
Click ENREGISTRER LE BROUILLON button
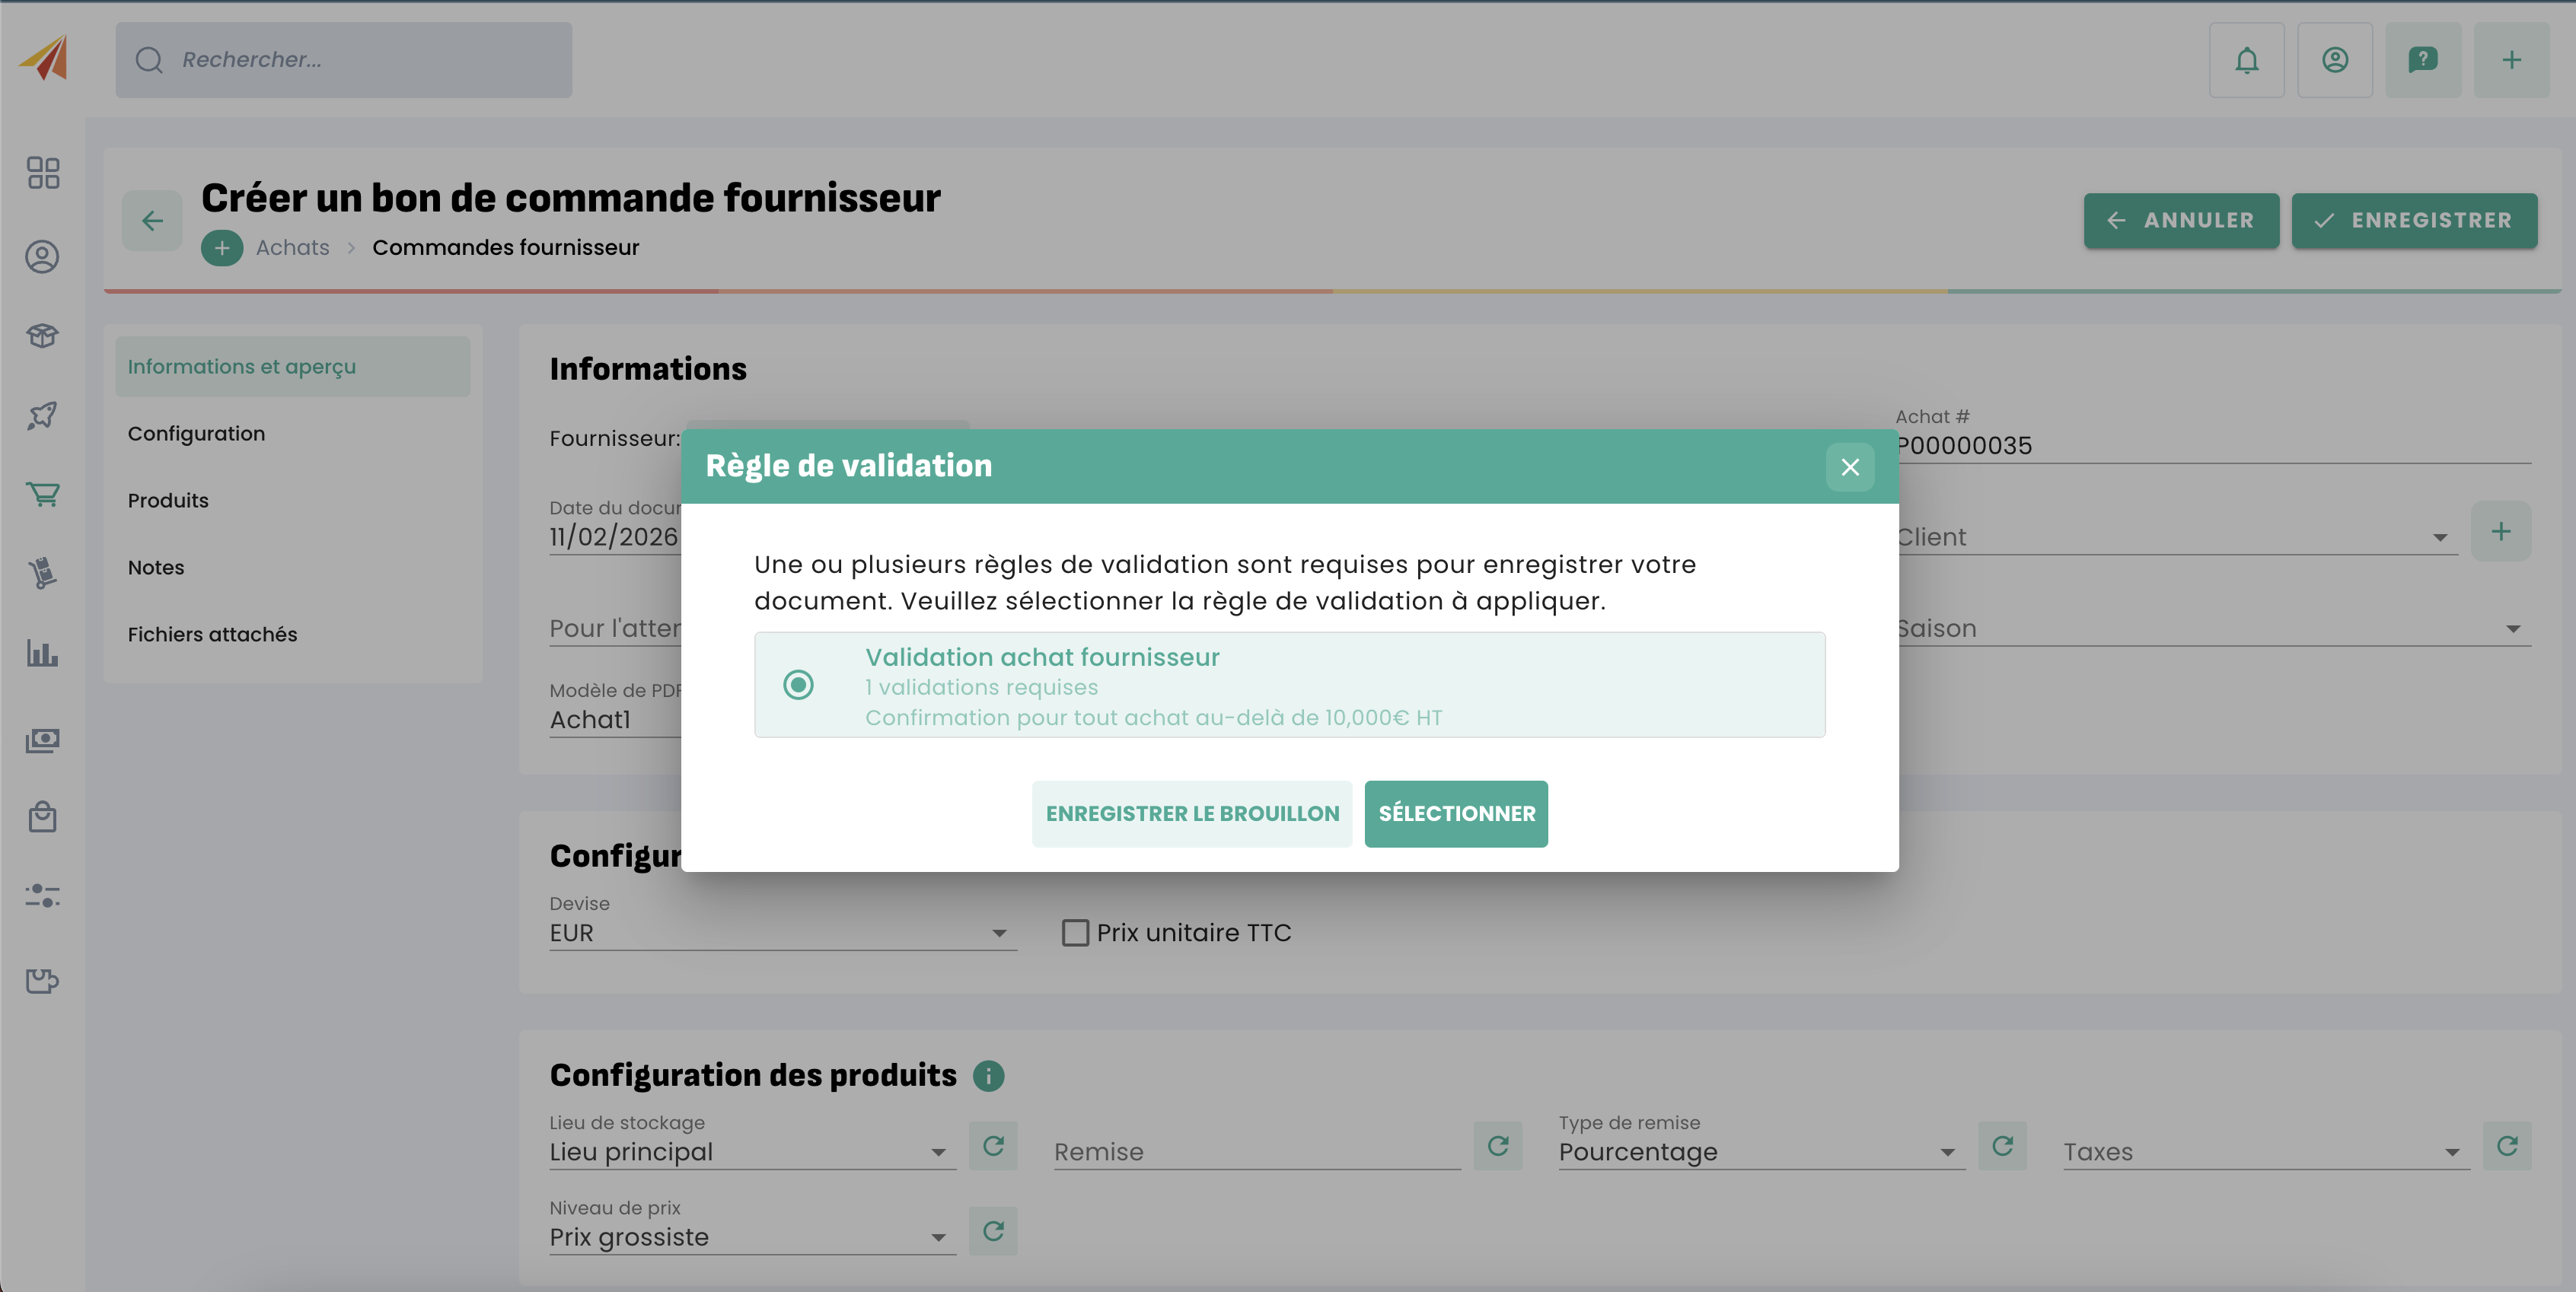1191,813
